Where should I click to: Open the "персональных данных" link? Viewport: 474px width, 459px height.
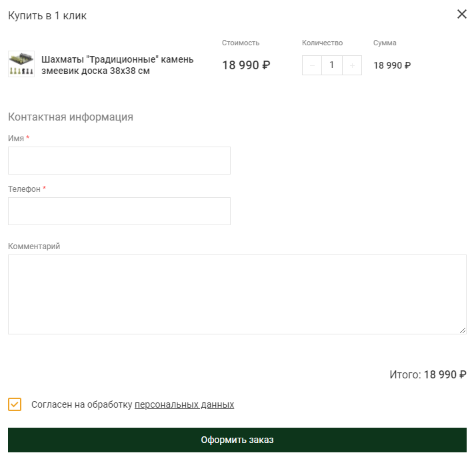184,404
